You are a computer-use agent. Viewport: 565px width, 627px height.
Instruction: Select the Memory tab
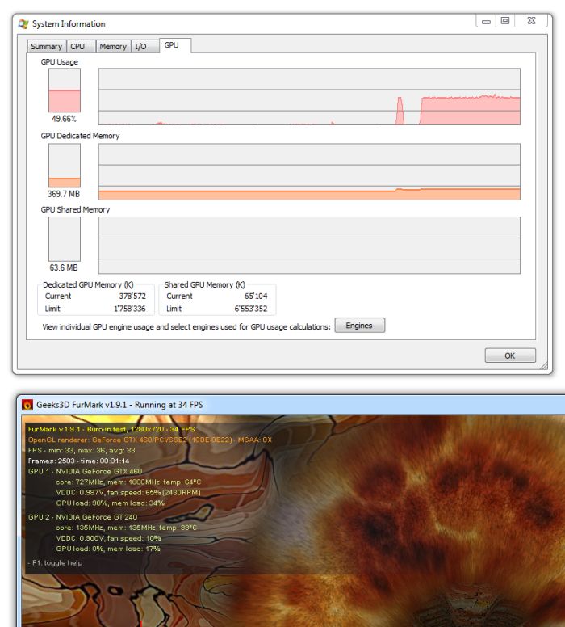coord(114,46)
